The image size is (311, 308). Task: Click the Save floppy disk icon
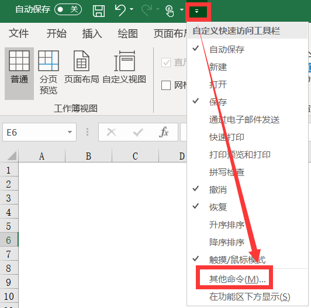click(99, 11)
